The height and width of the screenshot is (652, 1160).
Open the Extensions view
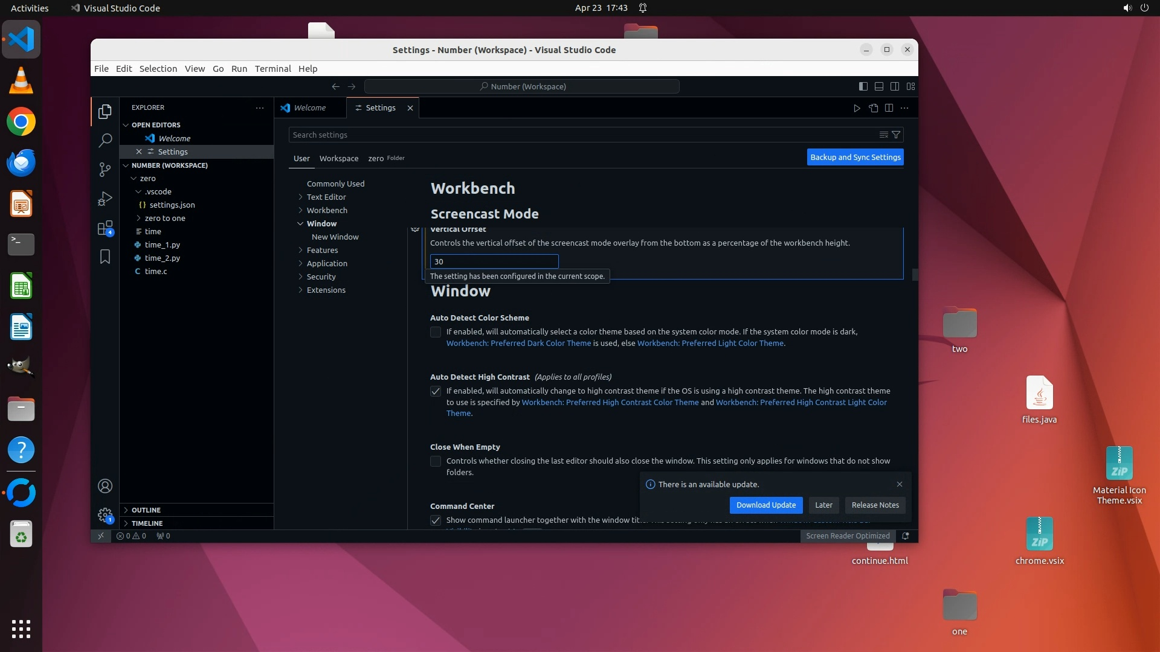coord(105,228)
